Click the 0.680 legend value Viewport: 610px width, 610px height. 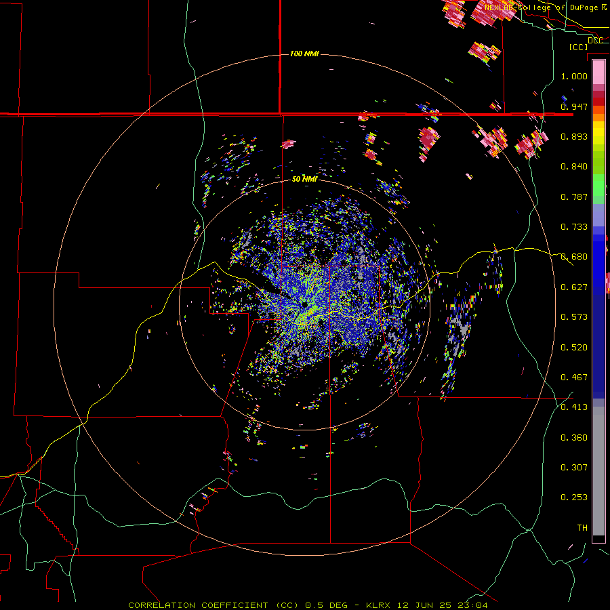coord(574,257)
